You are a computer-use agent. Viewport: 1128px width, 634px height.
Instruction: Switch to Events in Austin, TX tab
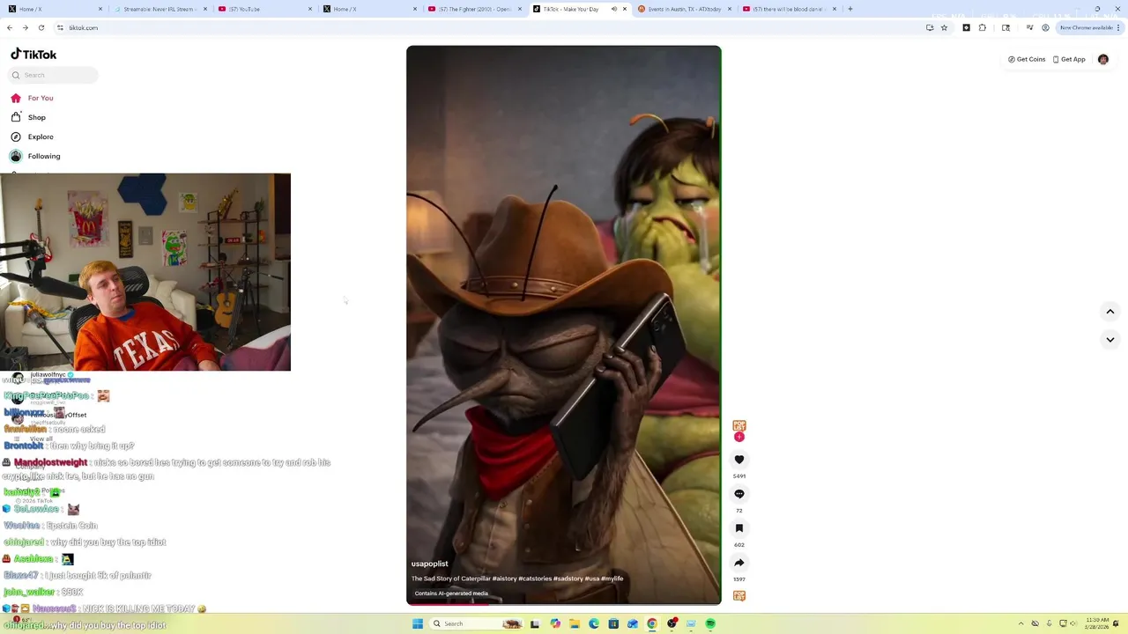coord(679,9)
